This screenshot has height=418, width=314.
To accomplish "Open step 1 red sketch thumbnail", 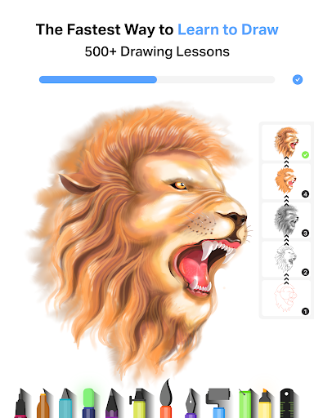I will tap(286, 298).
